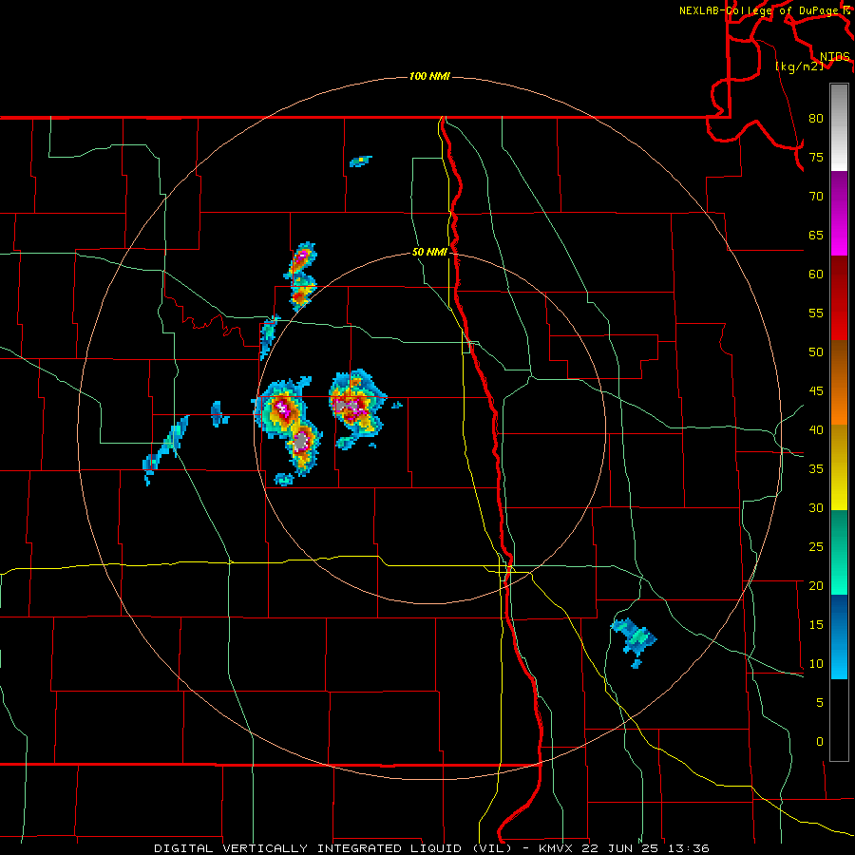This screenshot has width=855, height=855.
Task: Click the KMVX 22 JUN 25 13:36 timestamp
Action: pyautogui.click(x=624, y=848)
